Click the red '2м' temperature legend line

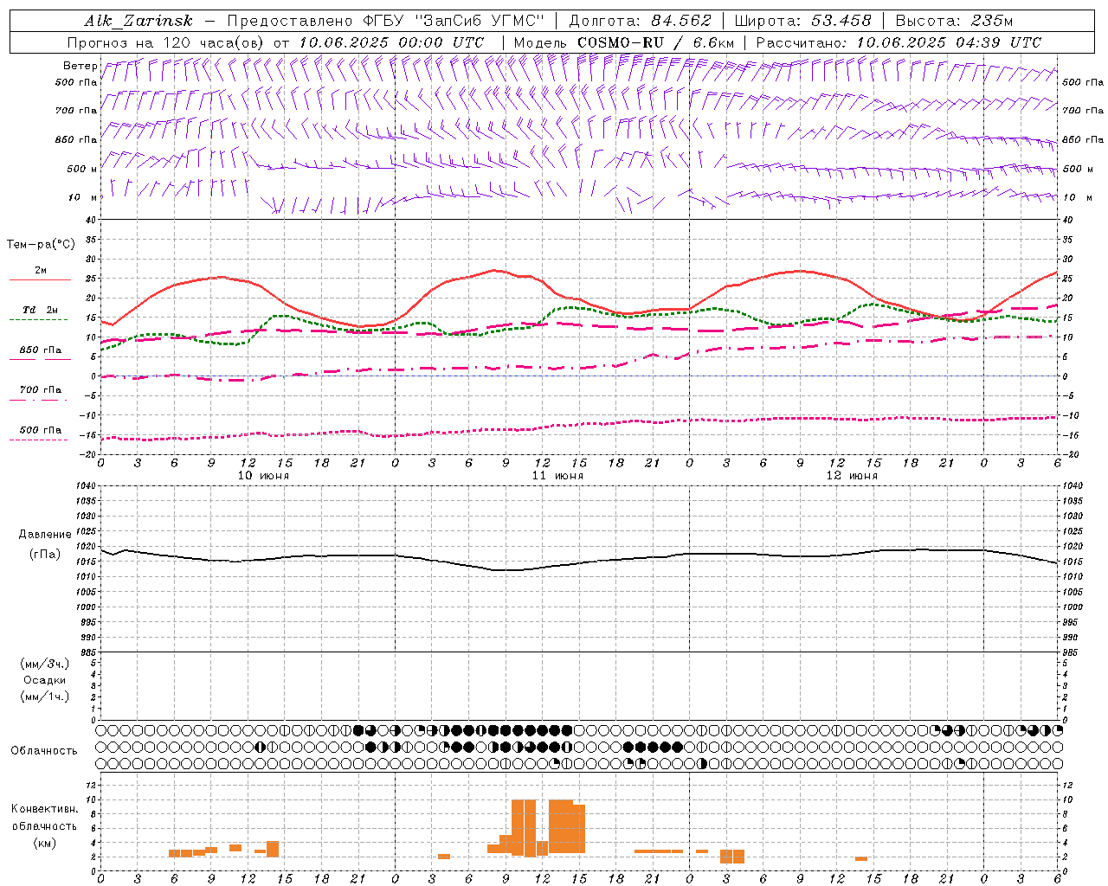[x=40, y=279]
